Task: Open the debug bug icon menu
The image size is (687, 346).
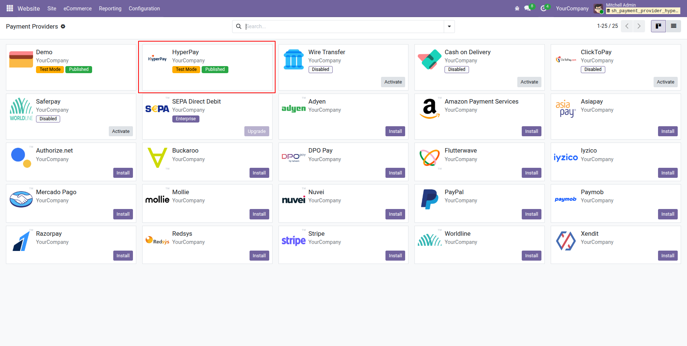Action: 517,9
